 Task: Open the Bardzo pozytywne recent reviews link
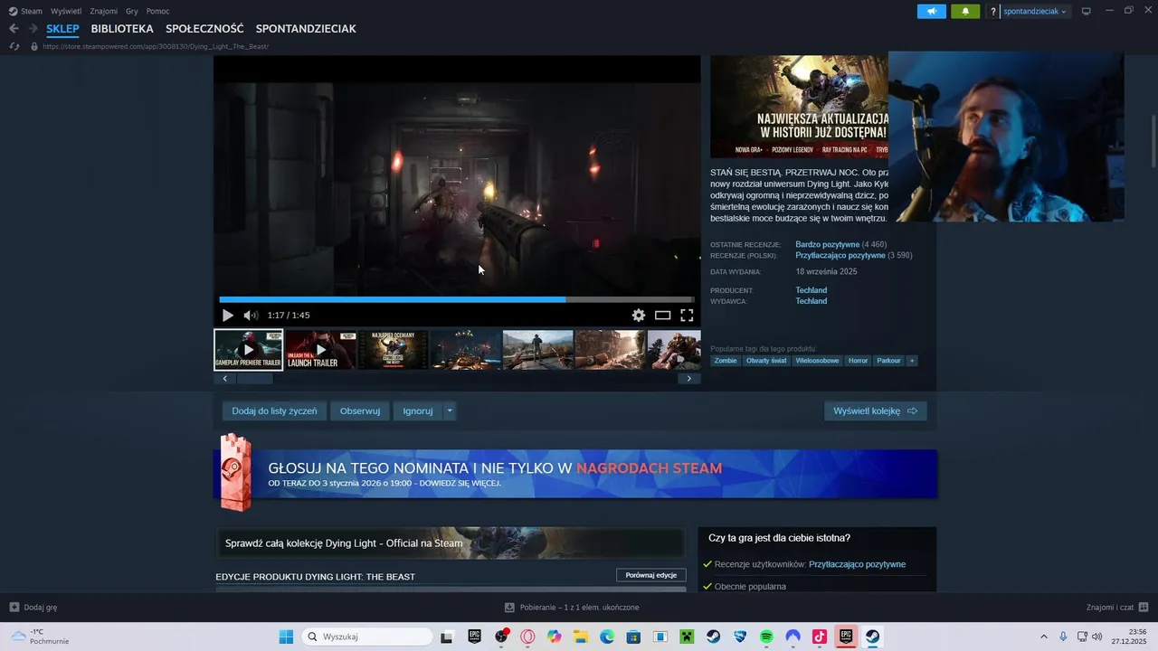point(827,244)
